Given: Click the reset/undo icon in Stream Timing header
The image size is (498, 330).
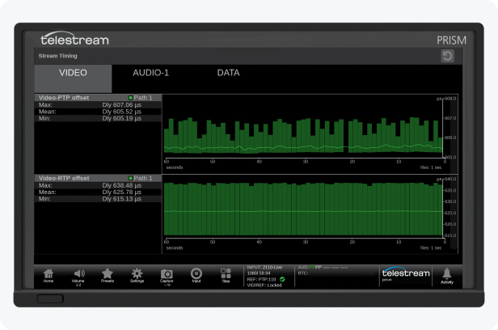Looking at the screenshot, I should point(448,57).
